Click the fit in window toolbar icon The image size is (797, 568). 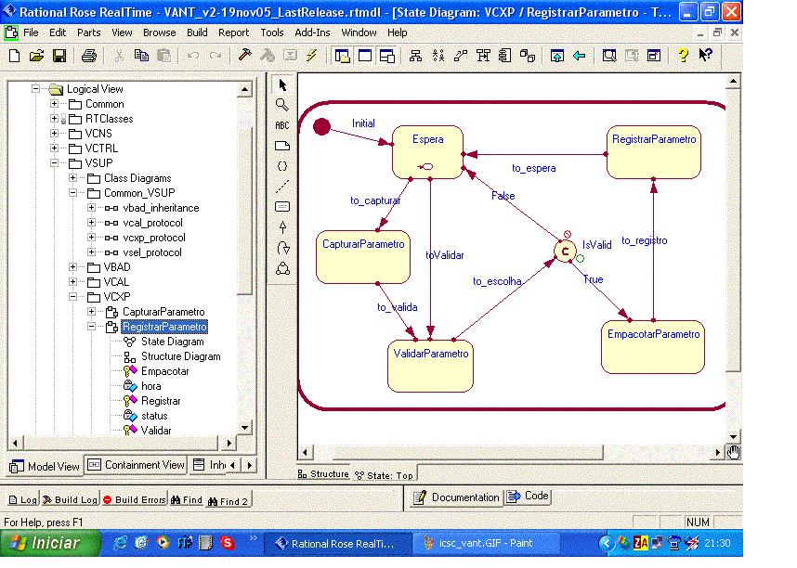pos(609,56)
